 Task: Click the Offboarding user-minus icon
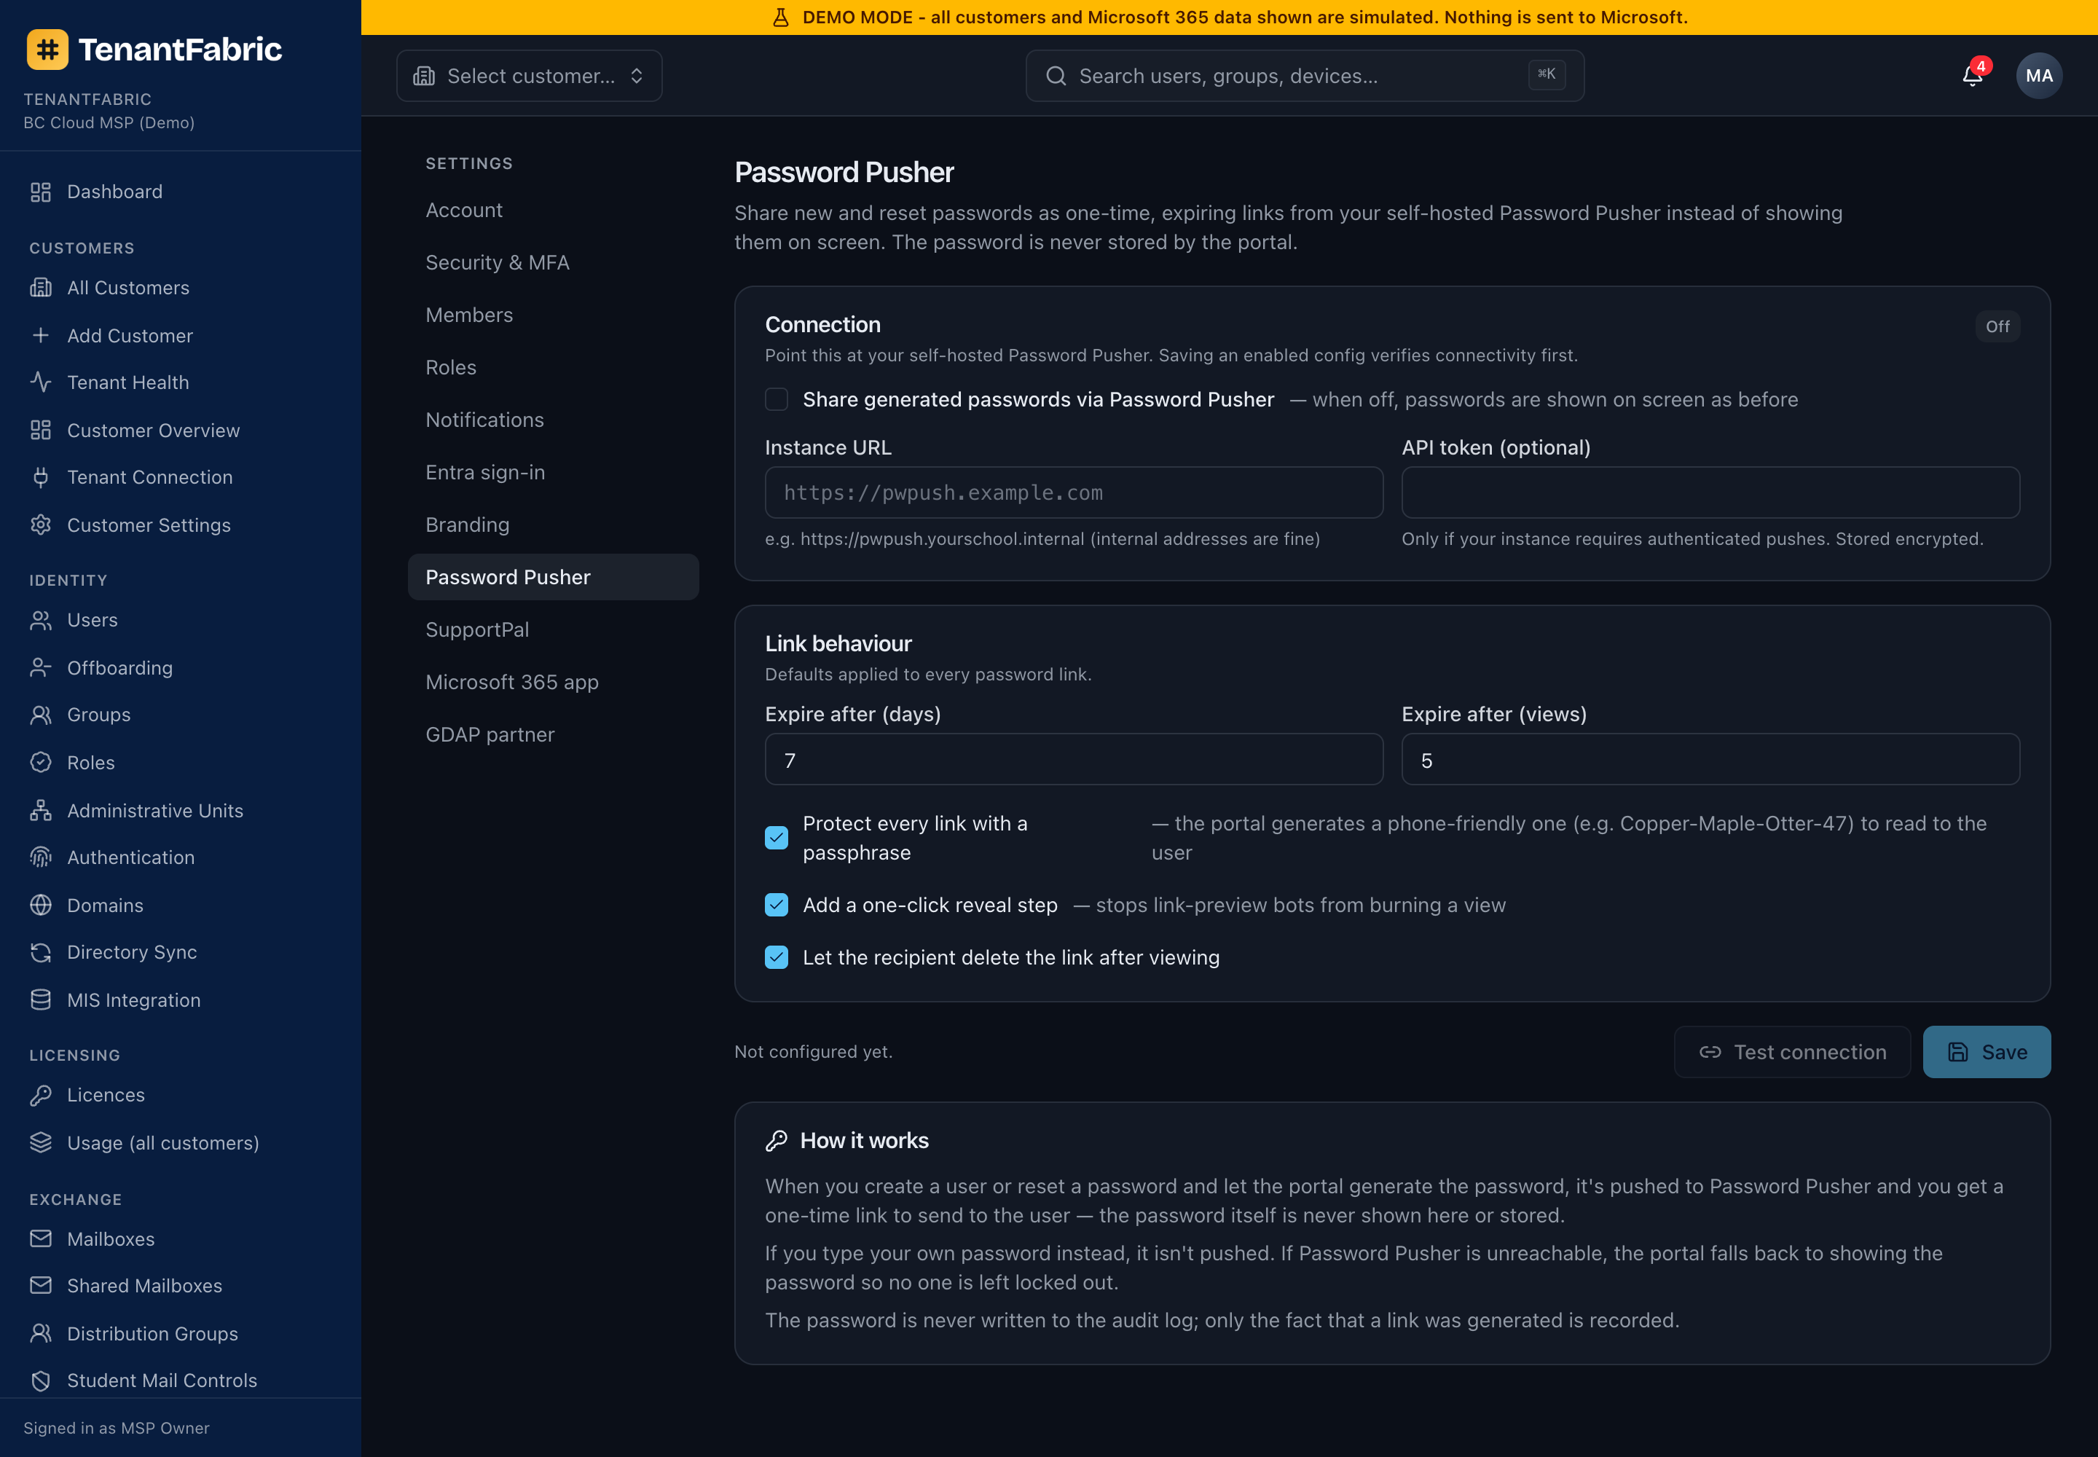pyautogui.click(x=40, y=667)
